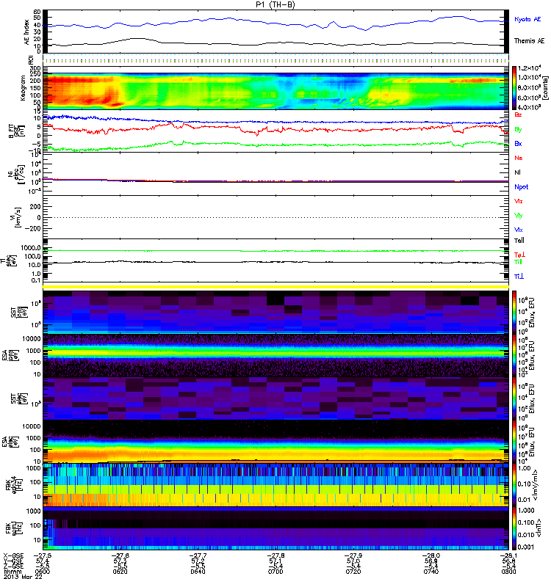This screenshot has width=551, height=587.
Task: Select the black "Tell" temperature legend label
Action: click(x=519, y=241)
